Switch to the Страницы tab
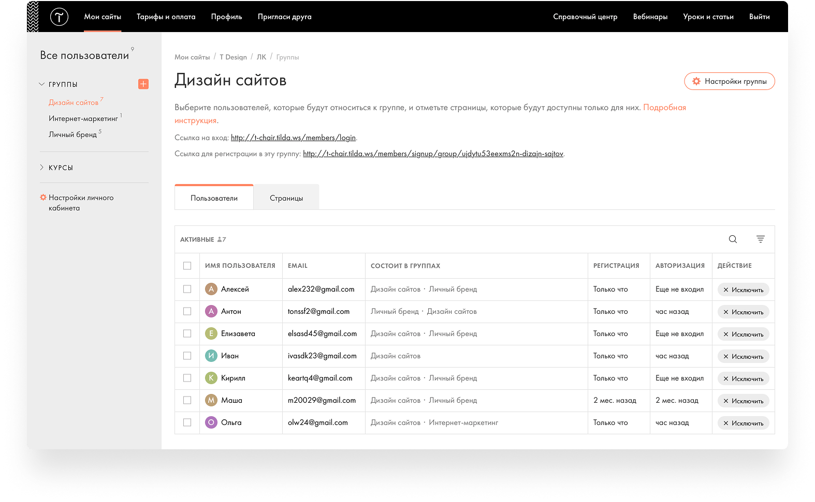This screenshot has width=815, height=502. [286, 198]
